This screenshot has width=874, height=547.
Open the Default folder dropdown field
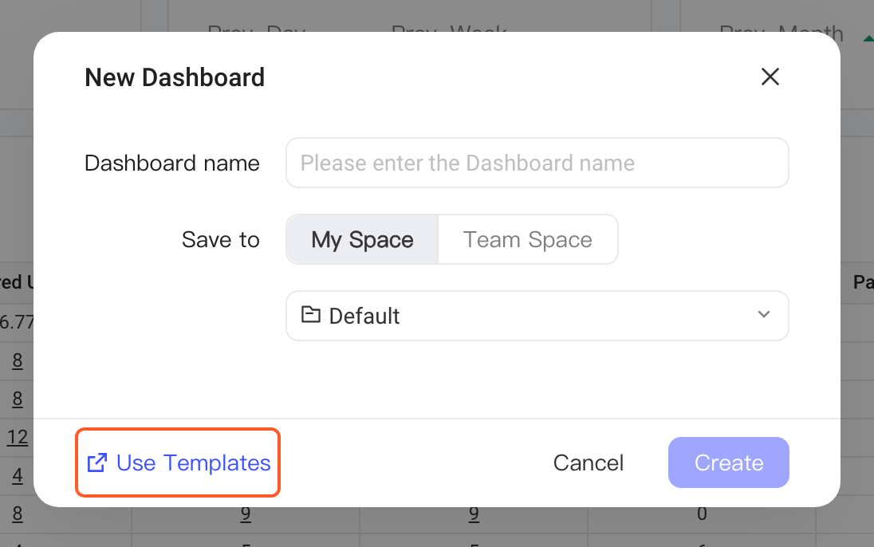point(537,316)
